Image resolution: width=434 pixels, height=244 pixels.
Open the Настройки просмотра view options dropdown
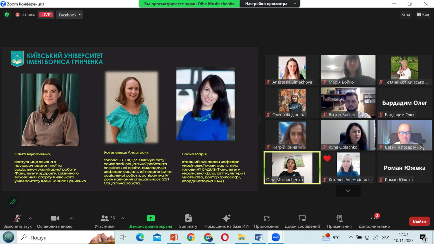(270, 4)
